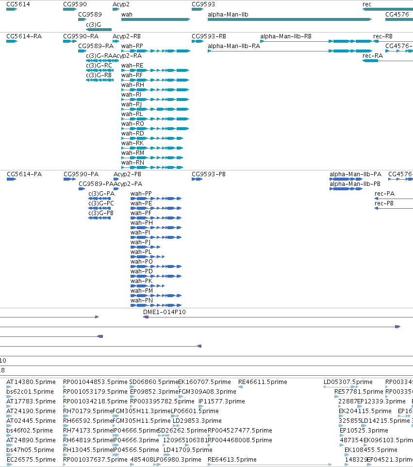Viewport: 413px width, 467px height.
Task: Select protein Acyp2-PB
Action: pyautogui.click(x=128, y=174)
